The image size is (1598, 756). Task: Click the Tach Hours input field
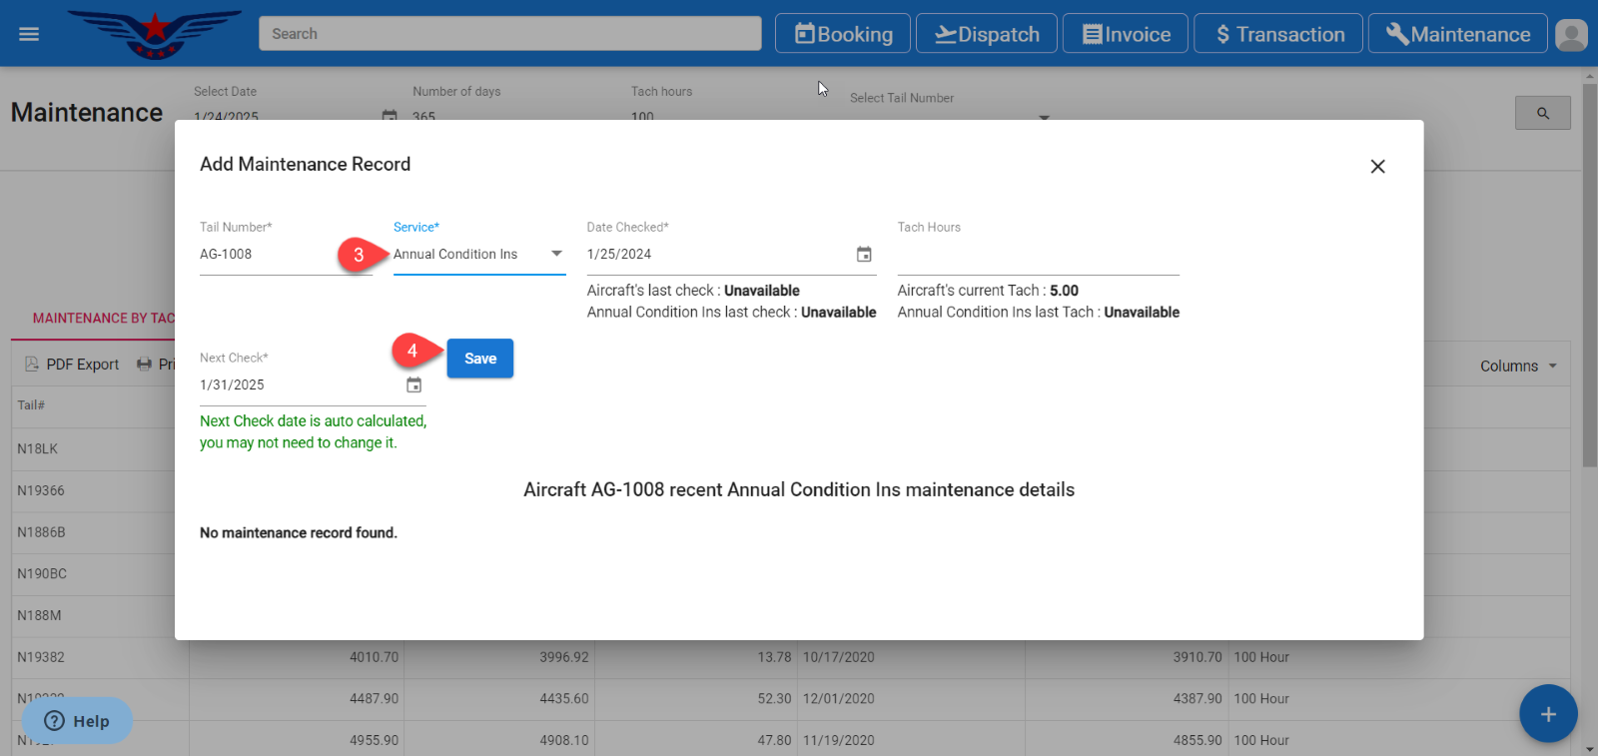point(1038,256)
